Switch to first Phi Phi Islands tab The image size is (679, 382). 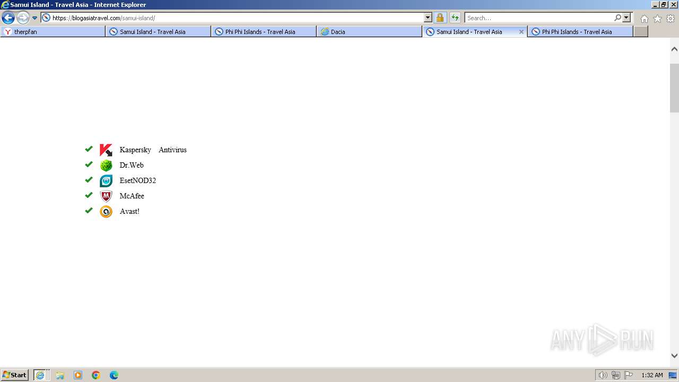[x=264, y=32]
